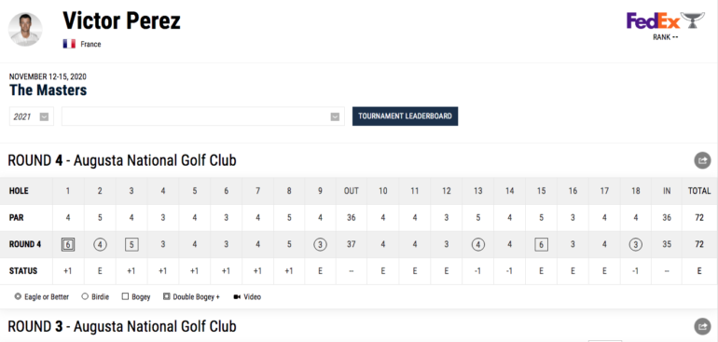The height and width of the screenshot is (342, 718).
Task: Click the Round 4 share icon
Action: (x=702, y=160)
